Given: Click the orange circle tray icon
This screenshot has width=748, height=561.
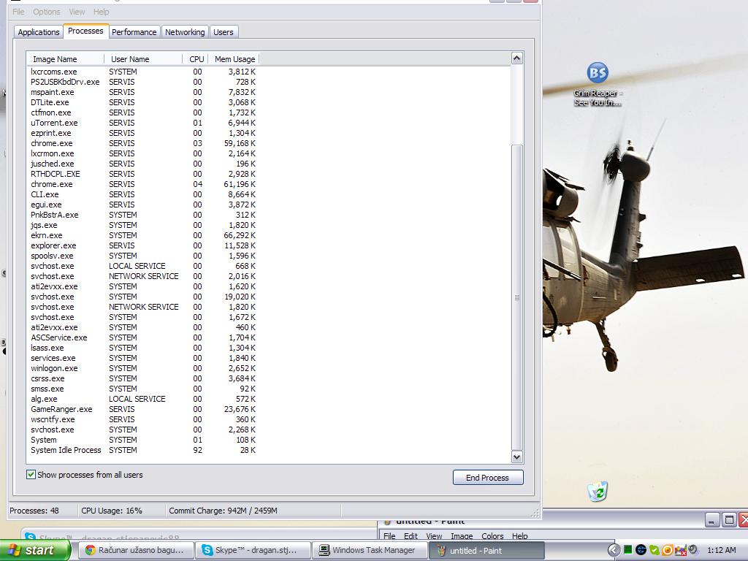Looking at the screenshot, I should point(668,550).
